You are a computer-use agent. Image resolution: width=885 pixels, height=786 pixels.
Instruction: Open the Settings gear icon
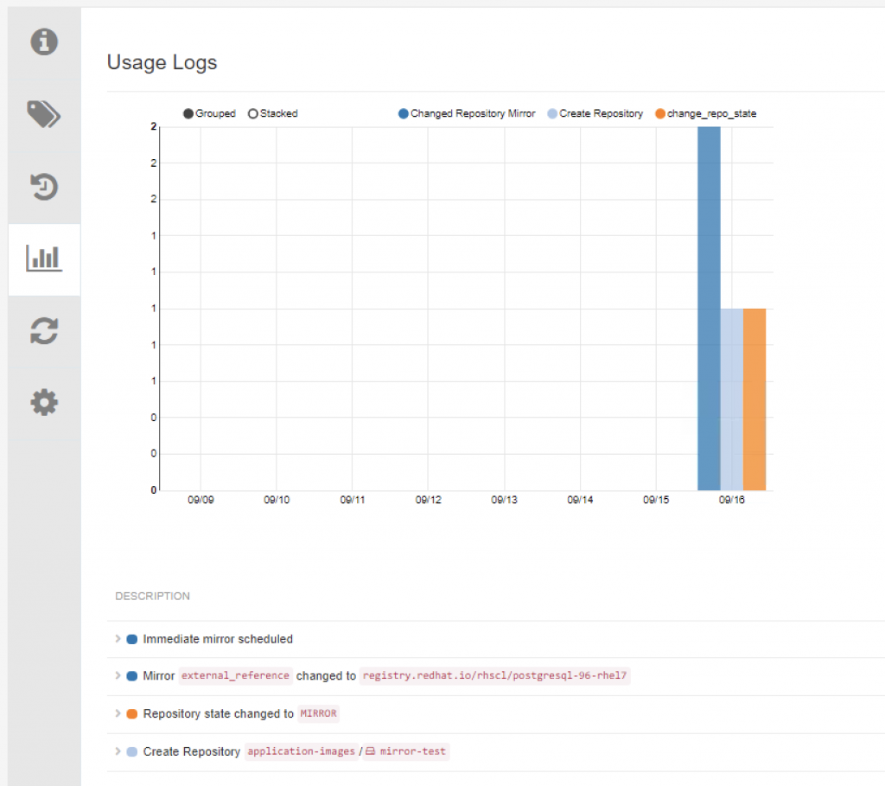tap(44, 403)
